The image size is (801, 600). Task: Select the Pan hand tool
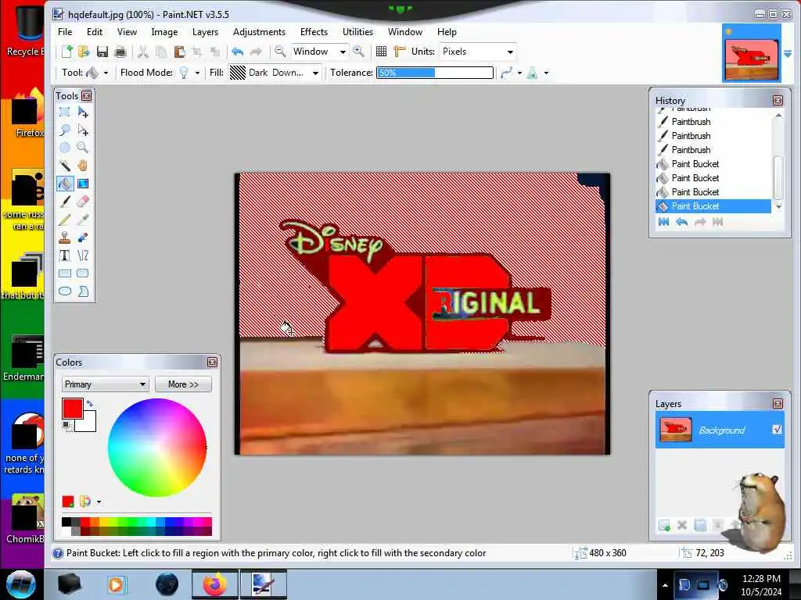click(83, 166)
